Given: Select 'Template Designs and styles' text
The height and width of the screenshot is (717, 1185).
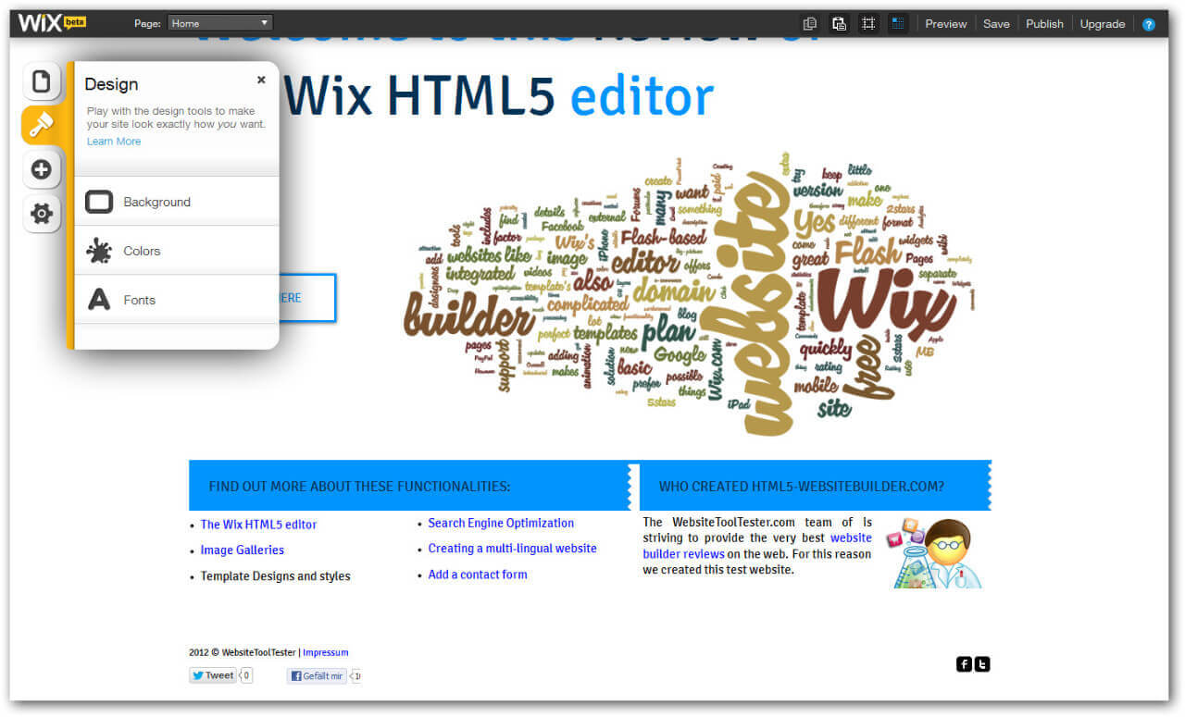Looking at the screenshot, I should [276, 576].
